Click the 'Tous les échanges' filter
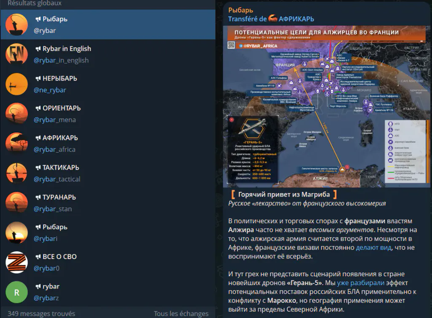The height and width of the screenshot is (318, 432). 181,314
